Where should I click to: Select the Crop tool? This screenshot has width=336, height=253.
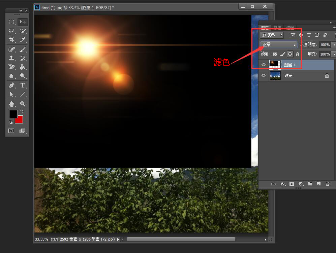pyautogui.click(x=11, y=40)
